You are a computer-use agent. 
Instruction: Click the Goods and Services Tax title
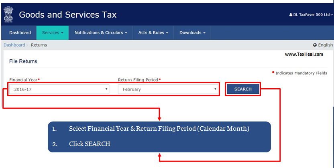click(68, 15)
